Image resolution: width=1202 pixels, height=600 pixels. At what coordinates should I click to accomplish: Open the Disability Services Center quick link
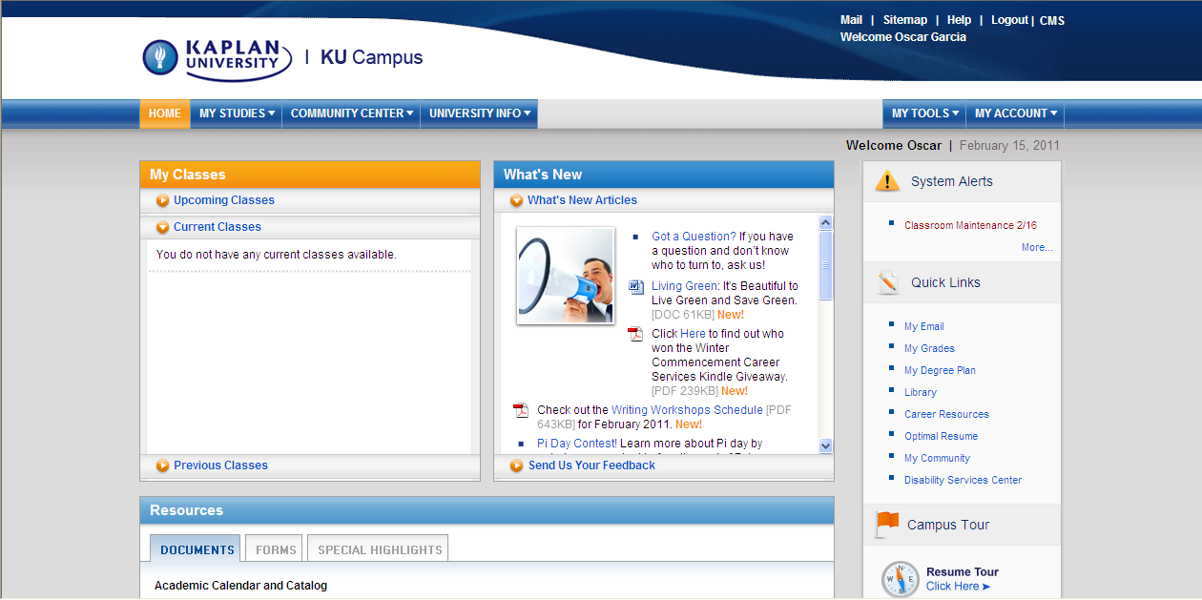[963, 481]
